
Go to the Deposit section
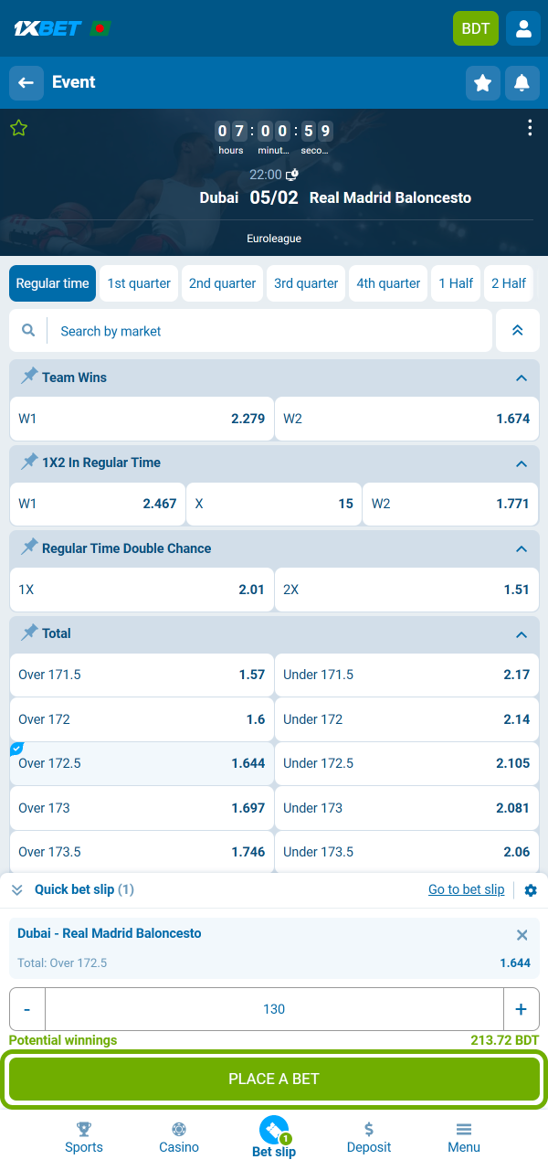[x=369, y=1136]
